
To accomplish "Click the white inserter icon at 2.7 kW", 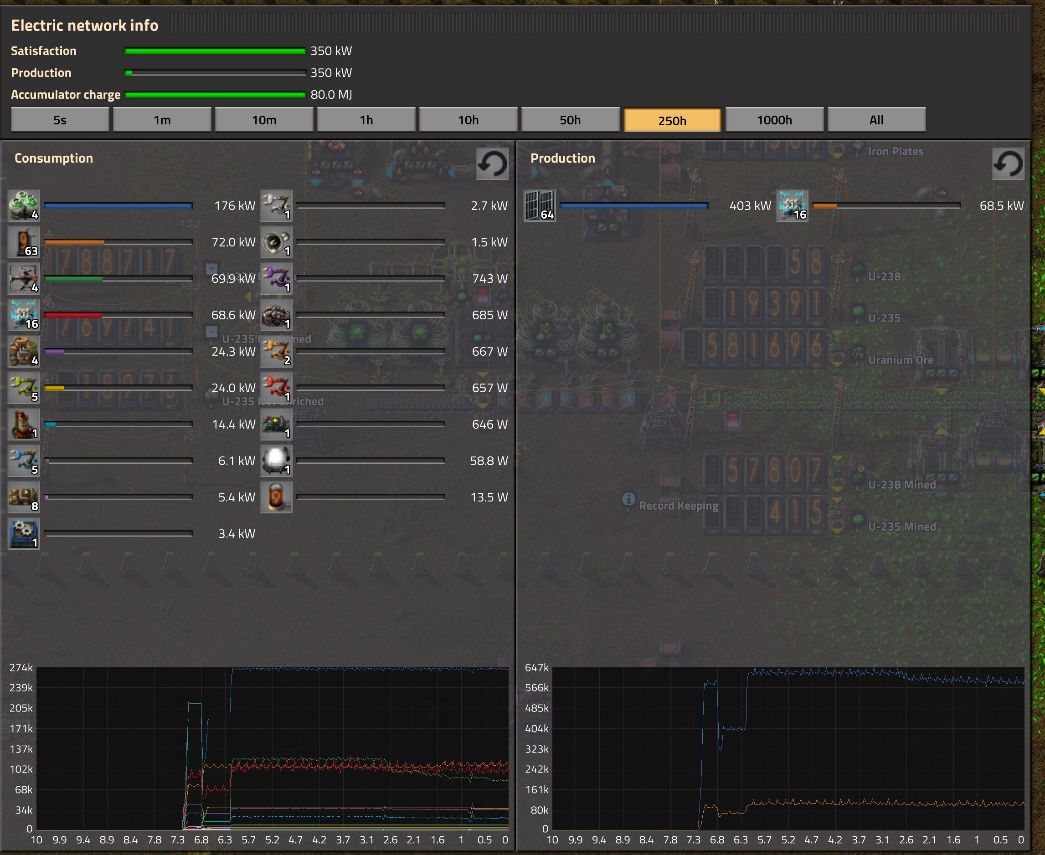I will (x=276, y=205).
